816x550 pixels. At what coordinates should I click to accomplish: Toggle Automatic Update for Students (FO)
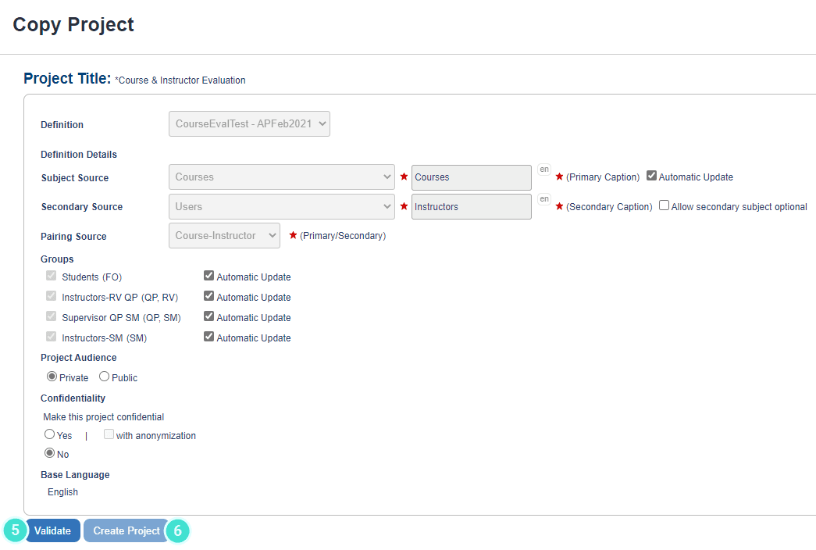click(208, 276)
